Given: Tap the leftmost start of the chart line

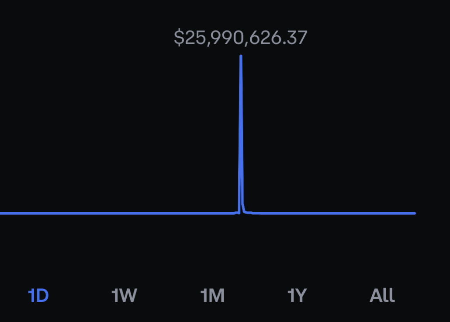Looking at the screenshot, I should (1, 213).
